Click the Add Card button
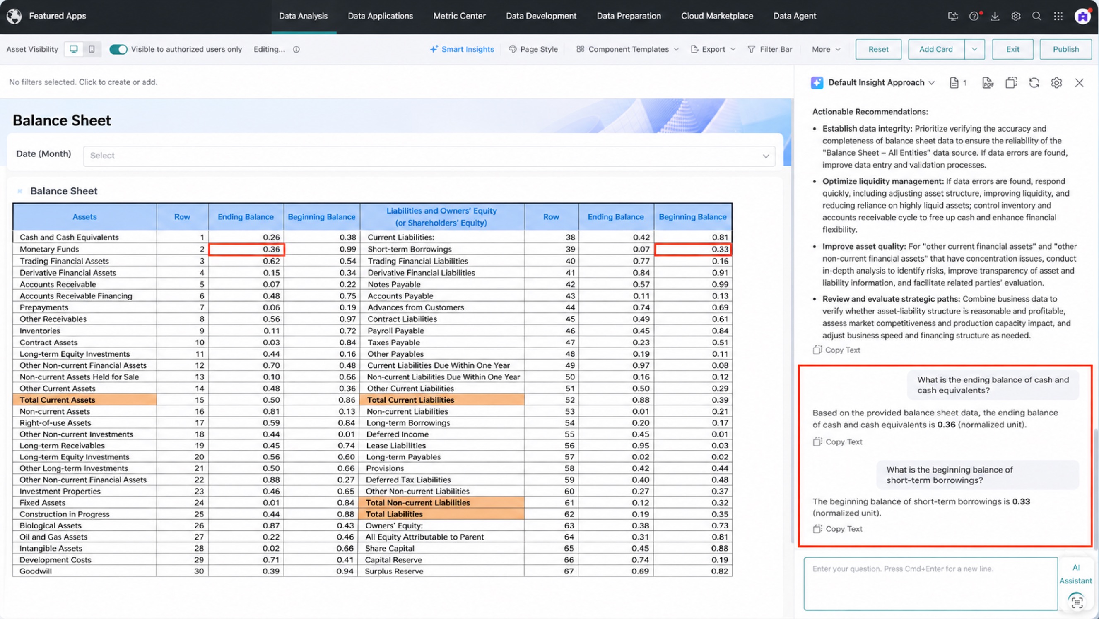Viewport: 1099px width, 619px height. point(936,50)
